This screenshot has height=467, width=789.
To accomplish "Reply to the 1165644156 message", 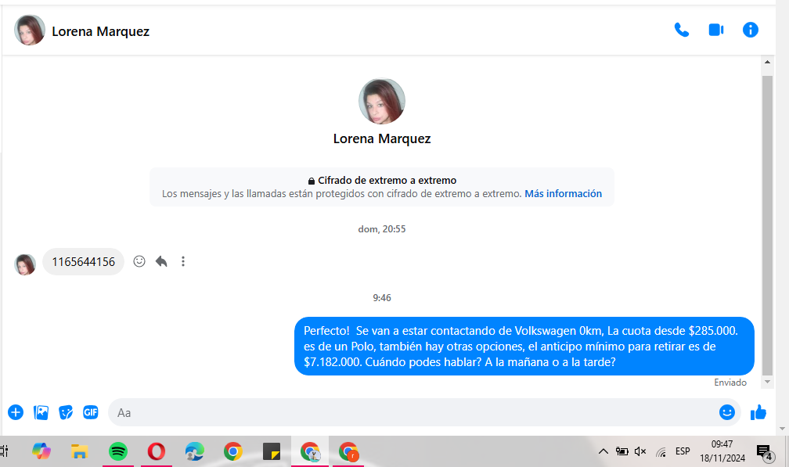I will point(161,261).
